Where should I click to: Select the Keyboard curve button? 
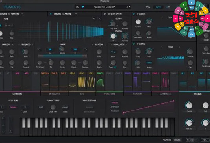tap(115, 111)
